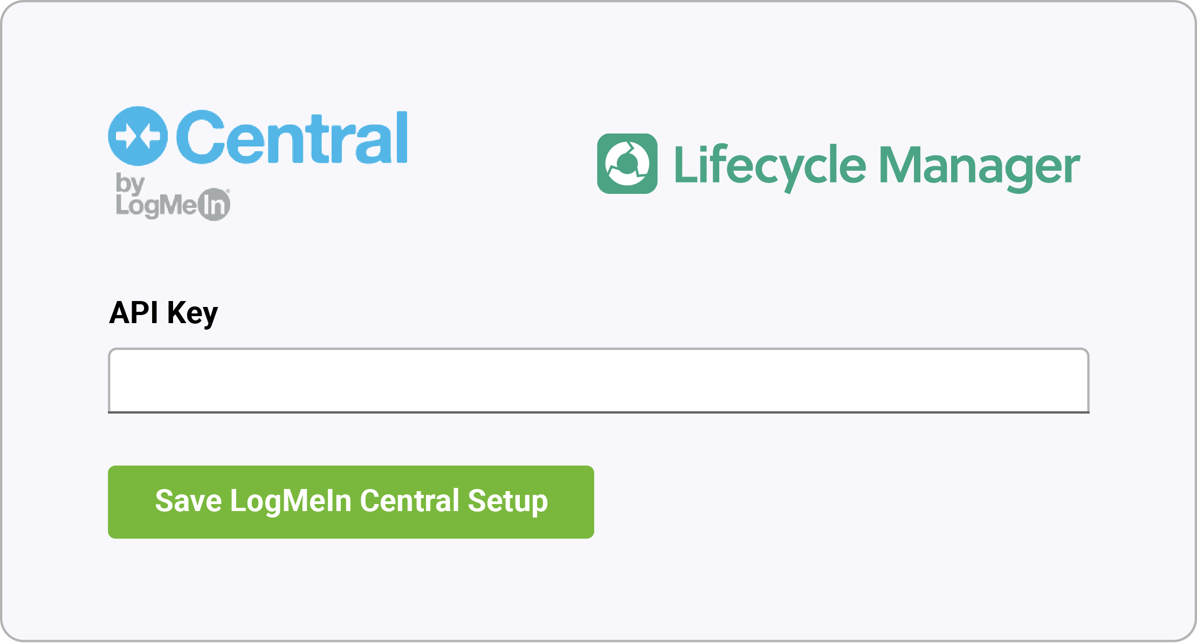Click the white inward arrows inside Central circle
The height and width of the screenshot is (643, 1197).
pos(138,136)
